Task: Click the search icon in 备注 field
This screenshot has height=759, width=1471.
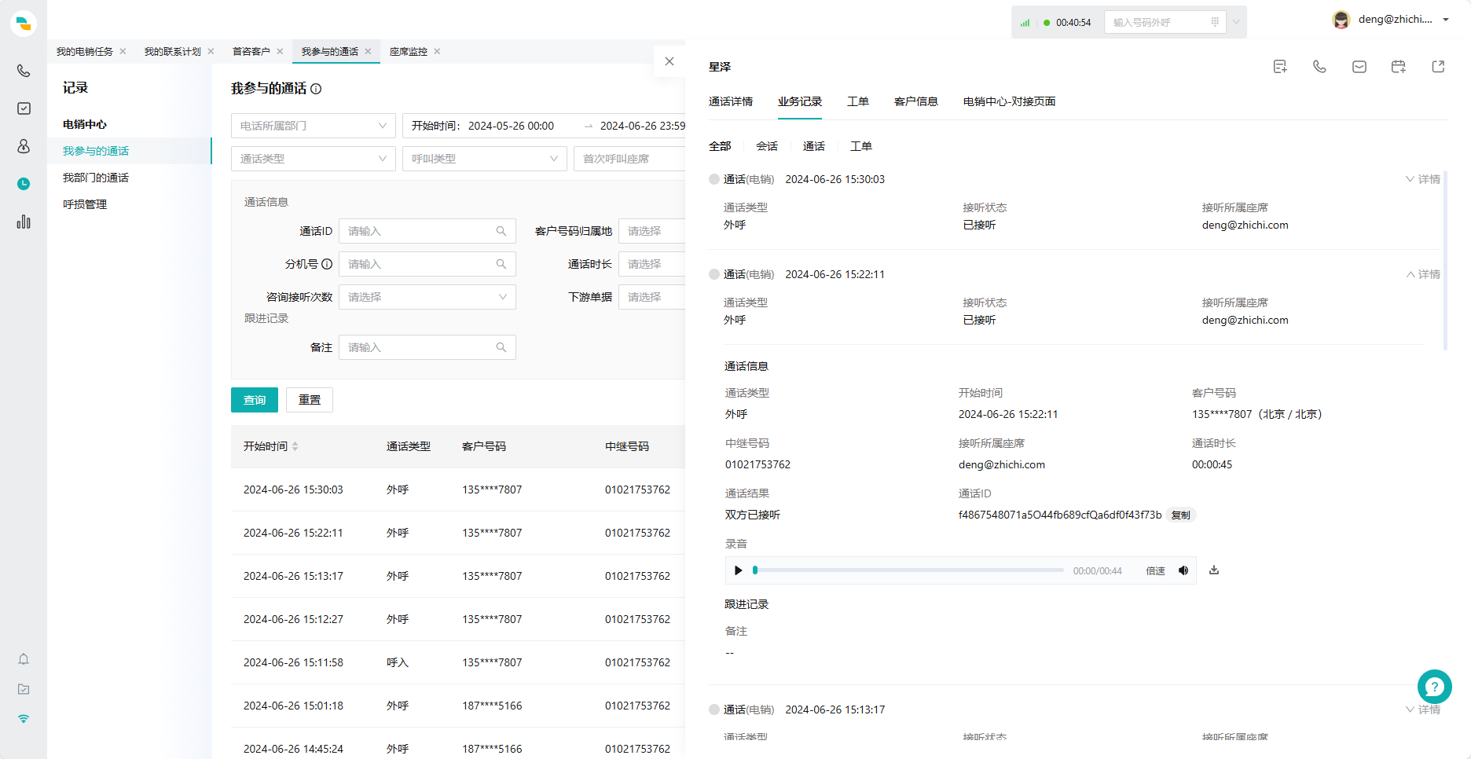Action: point(501,347)
